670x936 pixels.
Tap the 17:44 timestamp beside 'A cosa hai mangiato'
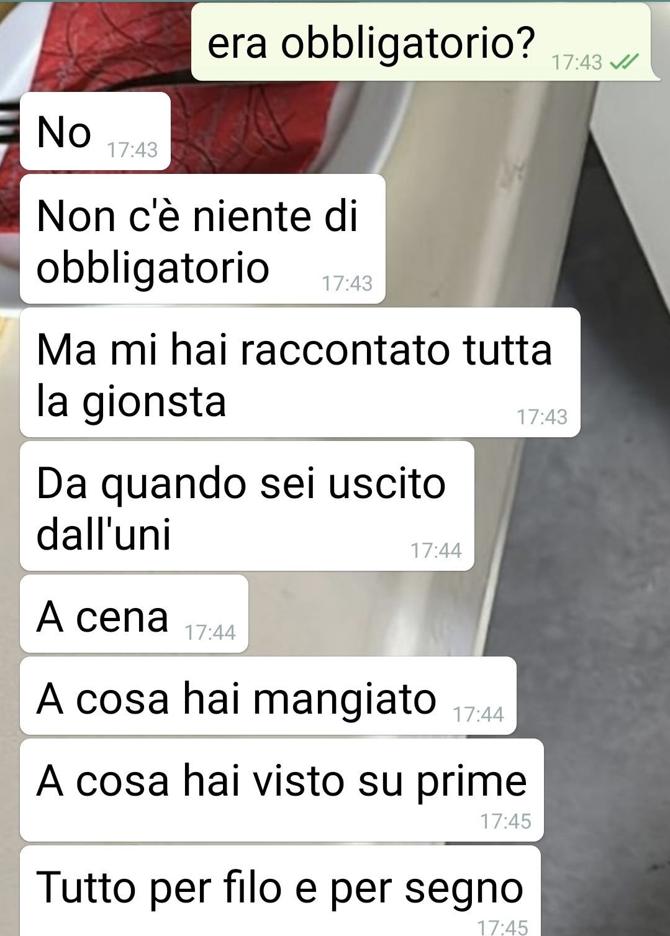(478, 714)
